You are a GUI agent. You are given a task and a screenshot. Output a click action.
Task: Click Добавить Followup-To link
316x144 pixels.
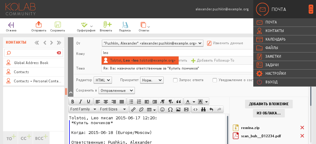[x=213, y=60]
